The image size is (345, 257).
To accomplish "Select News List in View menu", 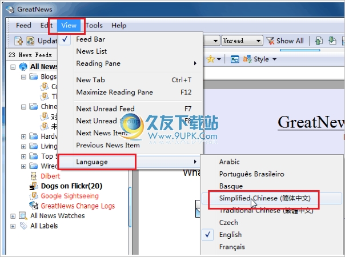I will pyautogui.click(x=130, y=51).
